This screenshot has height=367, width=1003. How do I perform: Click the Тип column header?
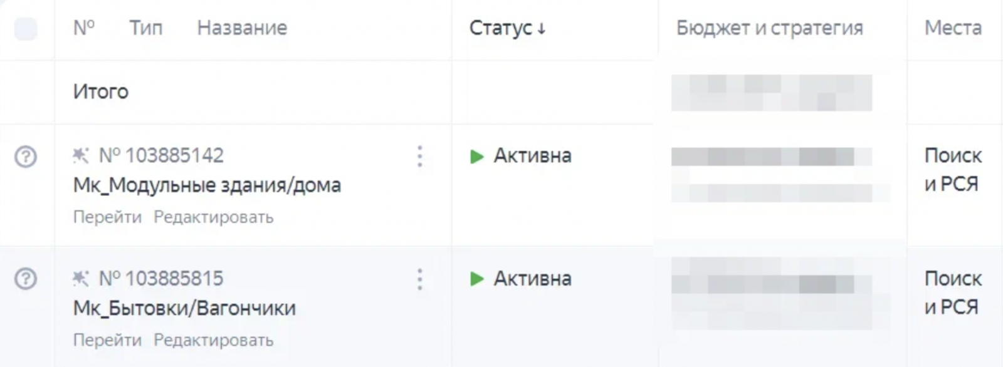pyautogui.click(x=145, y=28)
